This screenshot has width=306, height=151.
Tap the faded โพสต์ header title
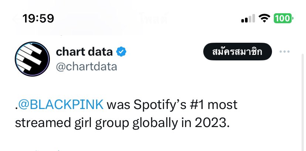pyautogui.click(x=153, y=19)
